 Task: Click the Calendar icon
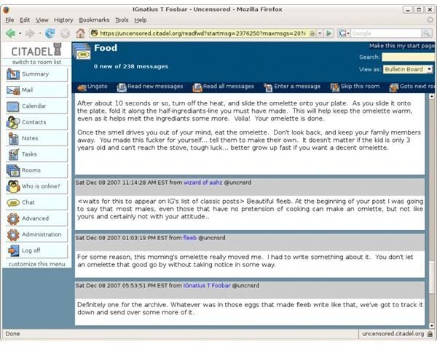pyautogui.click(x=13, y=106)
